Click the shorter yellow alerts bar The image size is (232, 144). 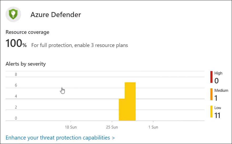point(122,110)
